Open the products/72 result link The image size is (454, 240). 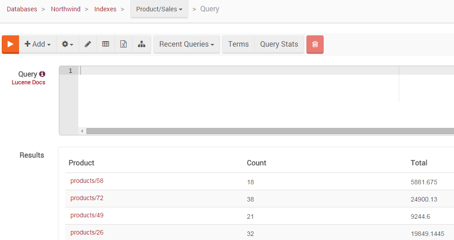(87, 198)
